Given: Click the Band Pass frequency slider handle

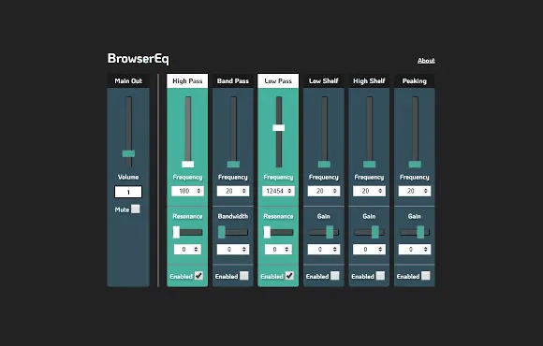Looking at the screenshot, I should tap(233, 164).
